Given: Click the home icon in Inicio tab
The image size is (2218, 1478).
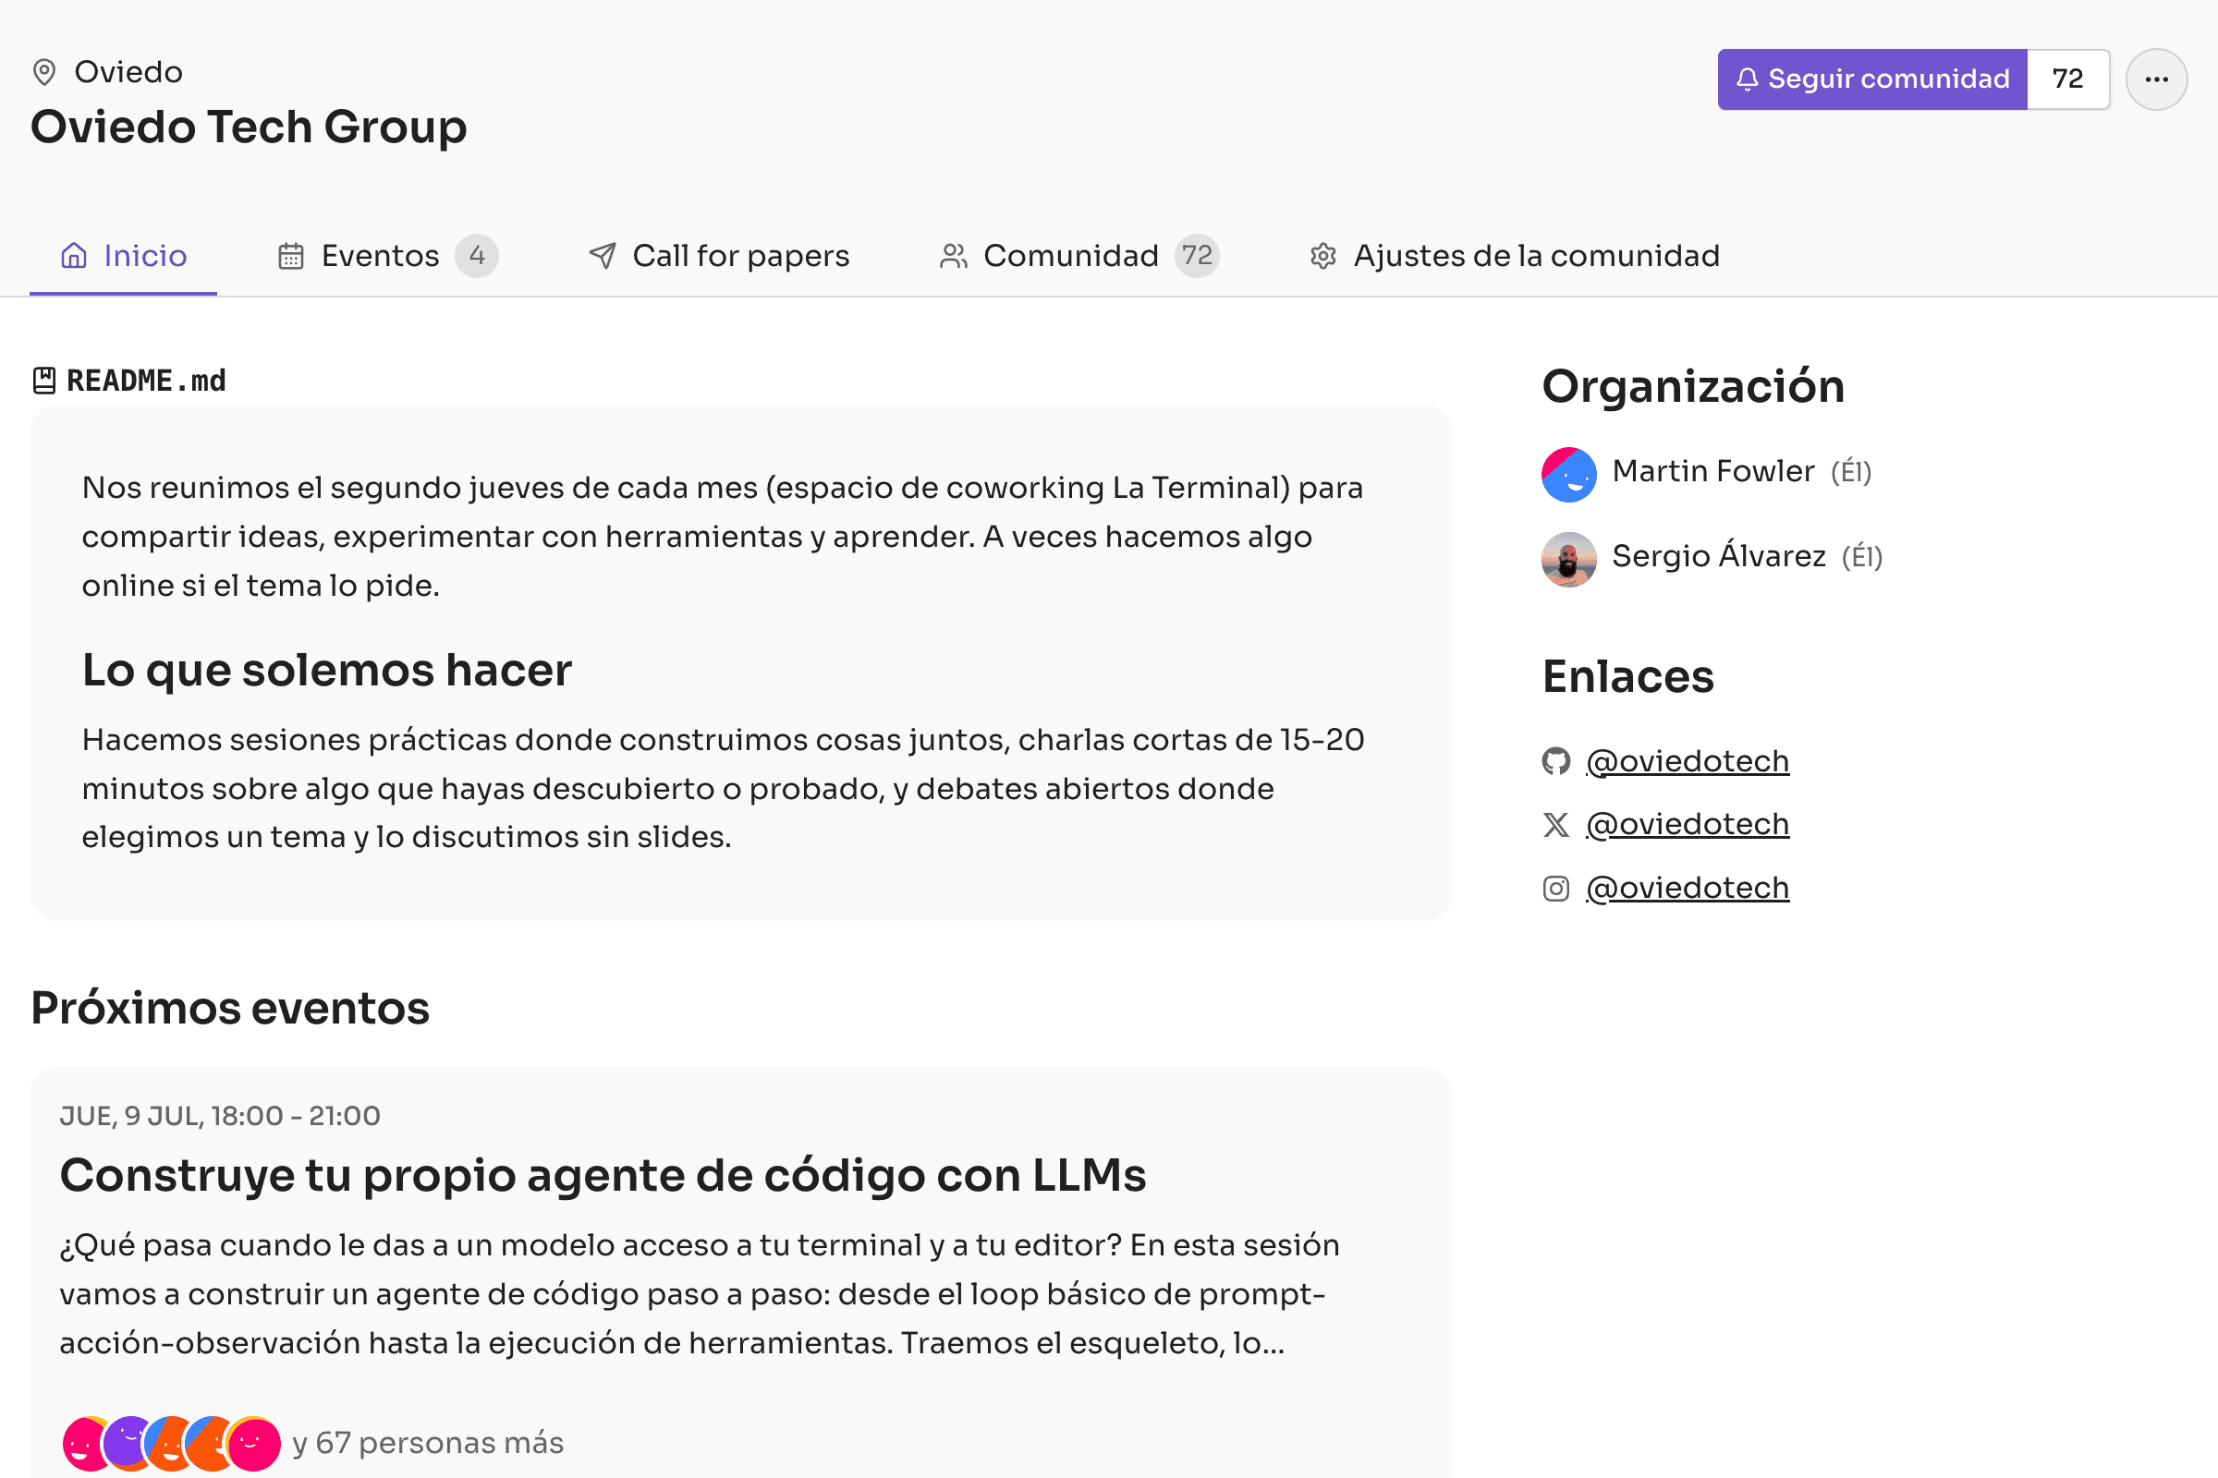Looking at the screenshot, I should click(x=74, y=257).
